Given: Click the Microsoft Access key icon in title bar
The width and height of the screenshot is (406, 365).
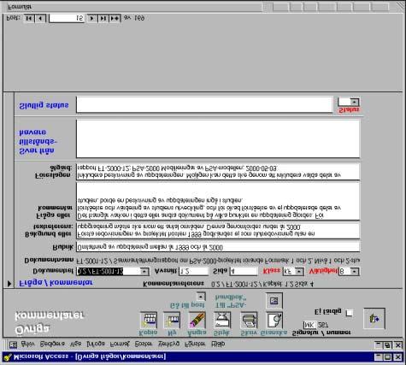Looking at the screenshot, I should click(8, 357).
